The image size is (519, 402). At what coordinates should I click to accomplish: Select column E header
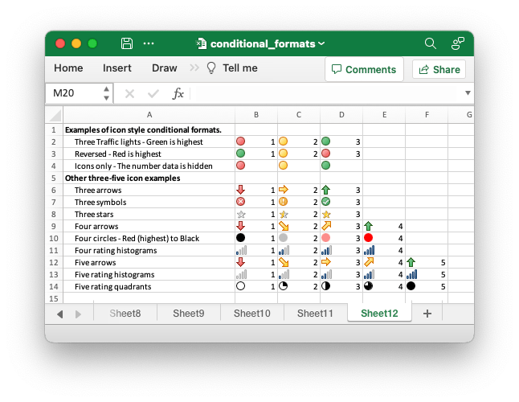click(x=384, y=115)
